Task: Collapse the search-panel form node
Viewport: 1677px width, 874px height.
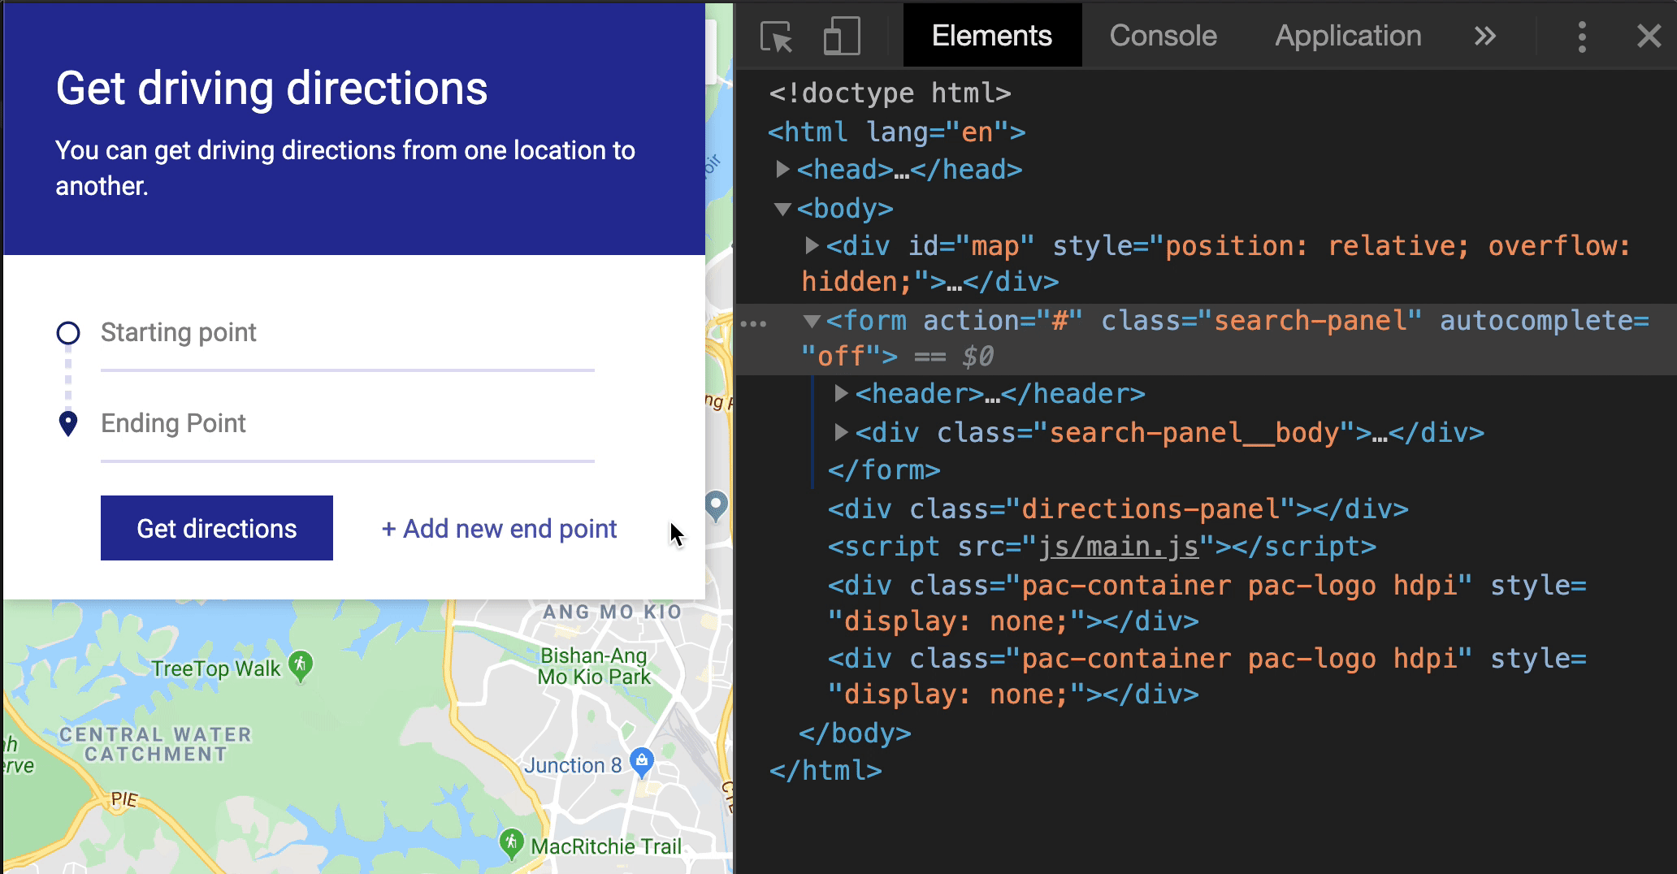Action: [x=811, y=321]
